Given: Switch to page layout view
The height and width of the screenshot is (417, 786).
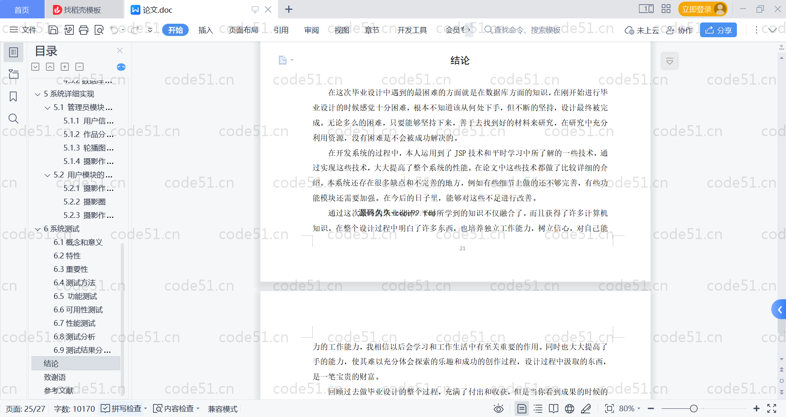Looking at the screenshot, I should 522,408.
